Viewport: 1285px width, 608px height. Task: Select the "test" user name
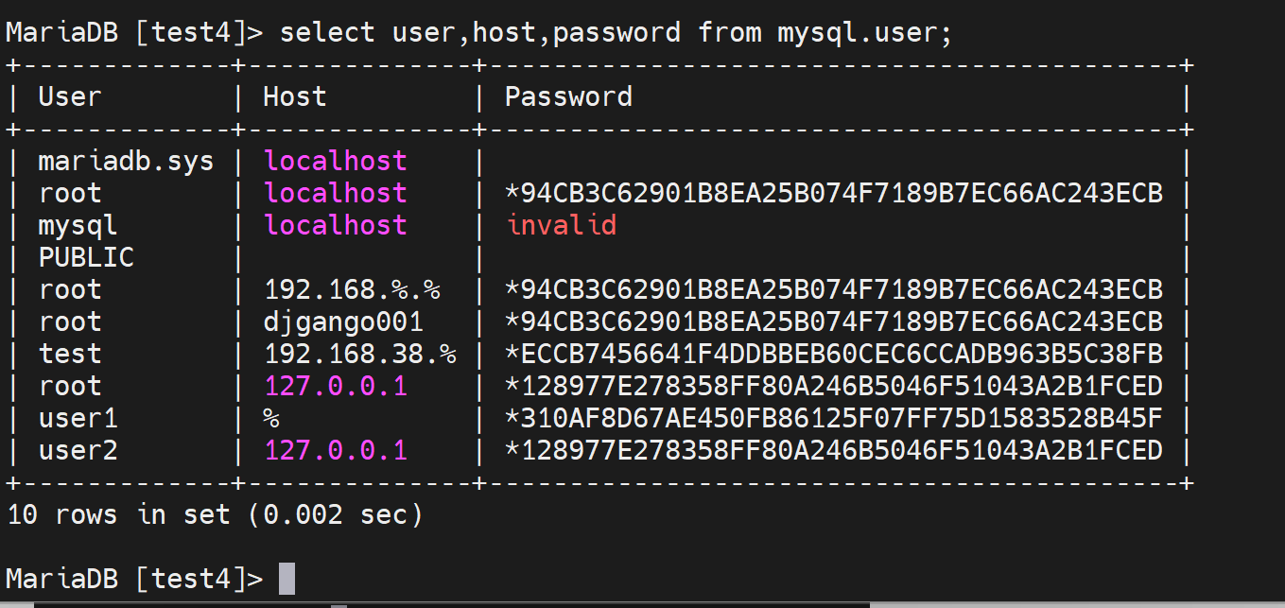pos(70,354)
